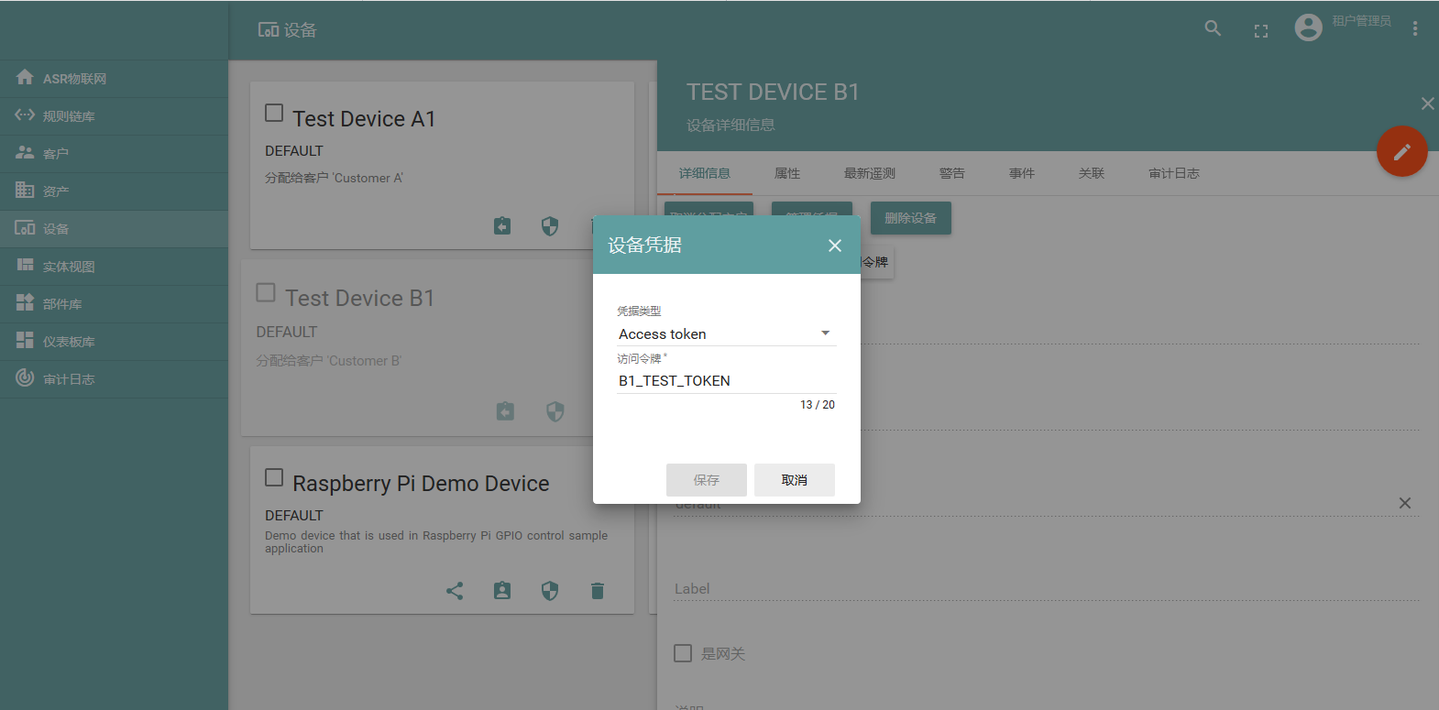The height and width of the screenshot is (710, 1439).
Task: Assign customer icon on Raspberry Pi Demo Device
Action: tap(502, 591)
